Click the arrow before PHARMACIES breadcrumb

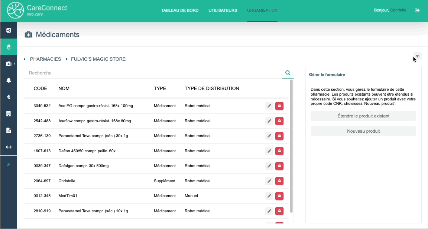pos(25,59)
